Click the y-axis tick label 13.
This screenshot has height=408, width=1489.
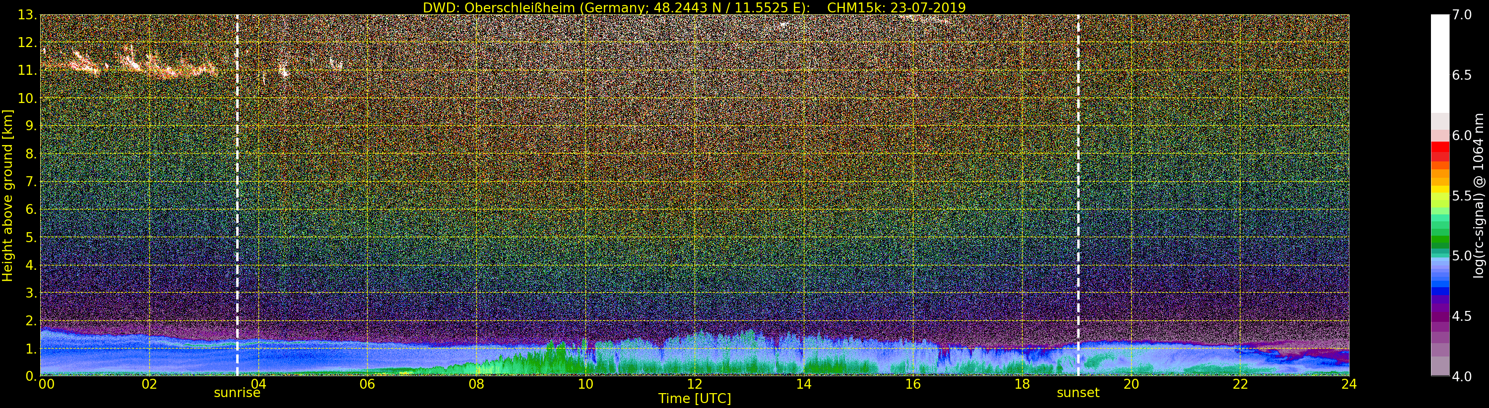click(x=27, y=15)
